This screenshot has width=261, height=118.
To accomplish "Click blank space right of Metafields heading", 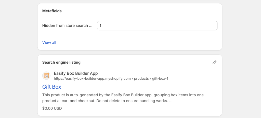I will pos(140,11).
